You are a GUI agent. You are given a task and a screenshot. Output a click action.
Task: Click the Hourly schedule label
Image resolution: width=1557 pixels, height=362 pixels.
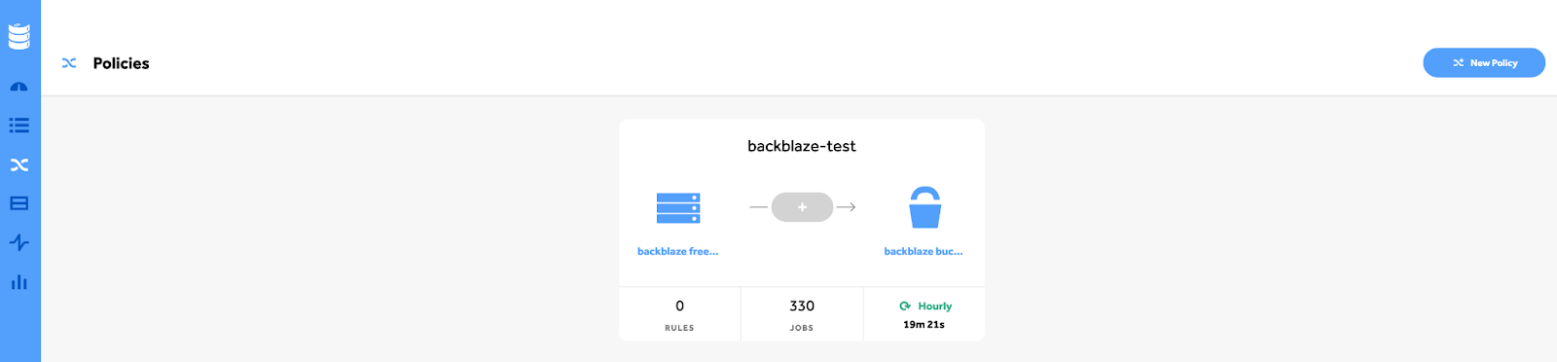coord(935,306)
